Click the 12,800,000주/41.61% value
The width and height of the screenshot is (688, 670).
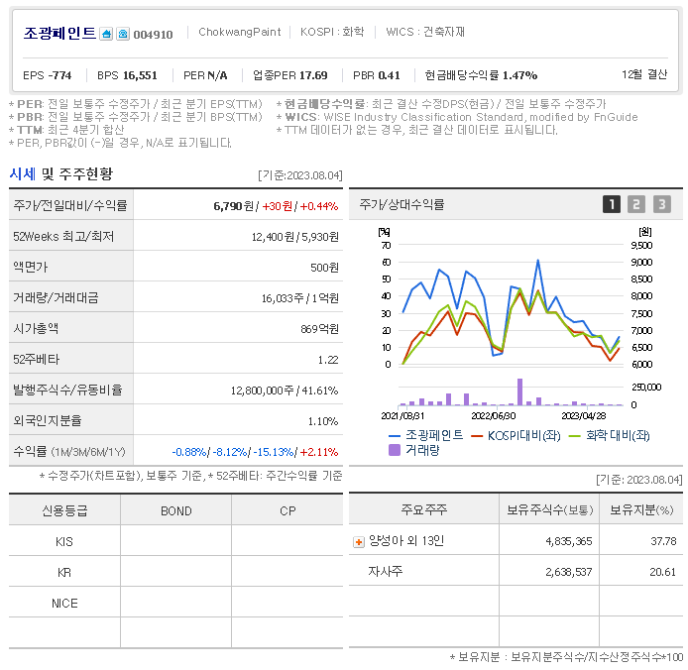[285, 391]
